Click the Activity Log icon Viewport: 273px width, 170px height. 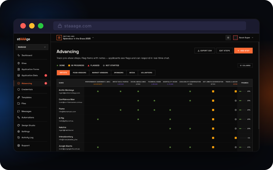(19, 138)
